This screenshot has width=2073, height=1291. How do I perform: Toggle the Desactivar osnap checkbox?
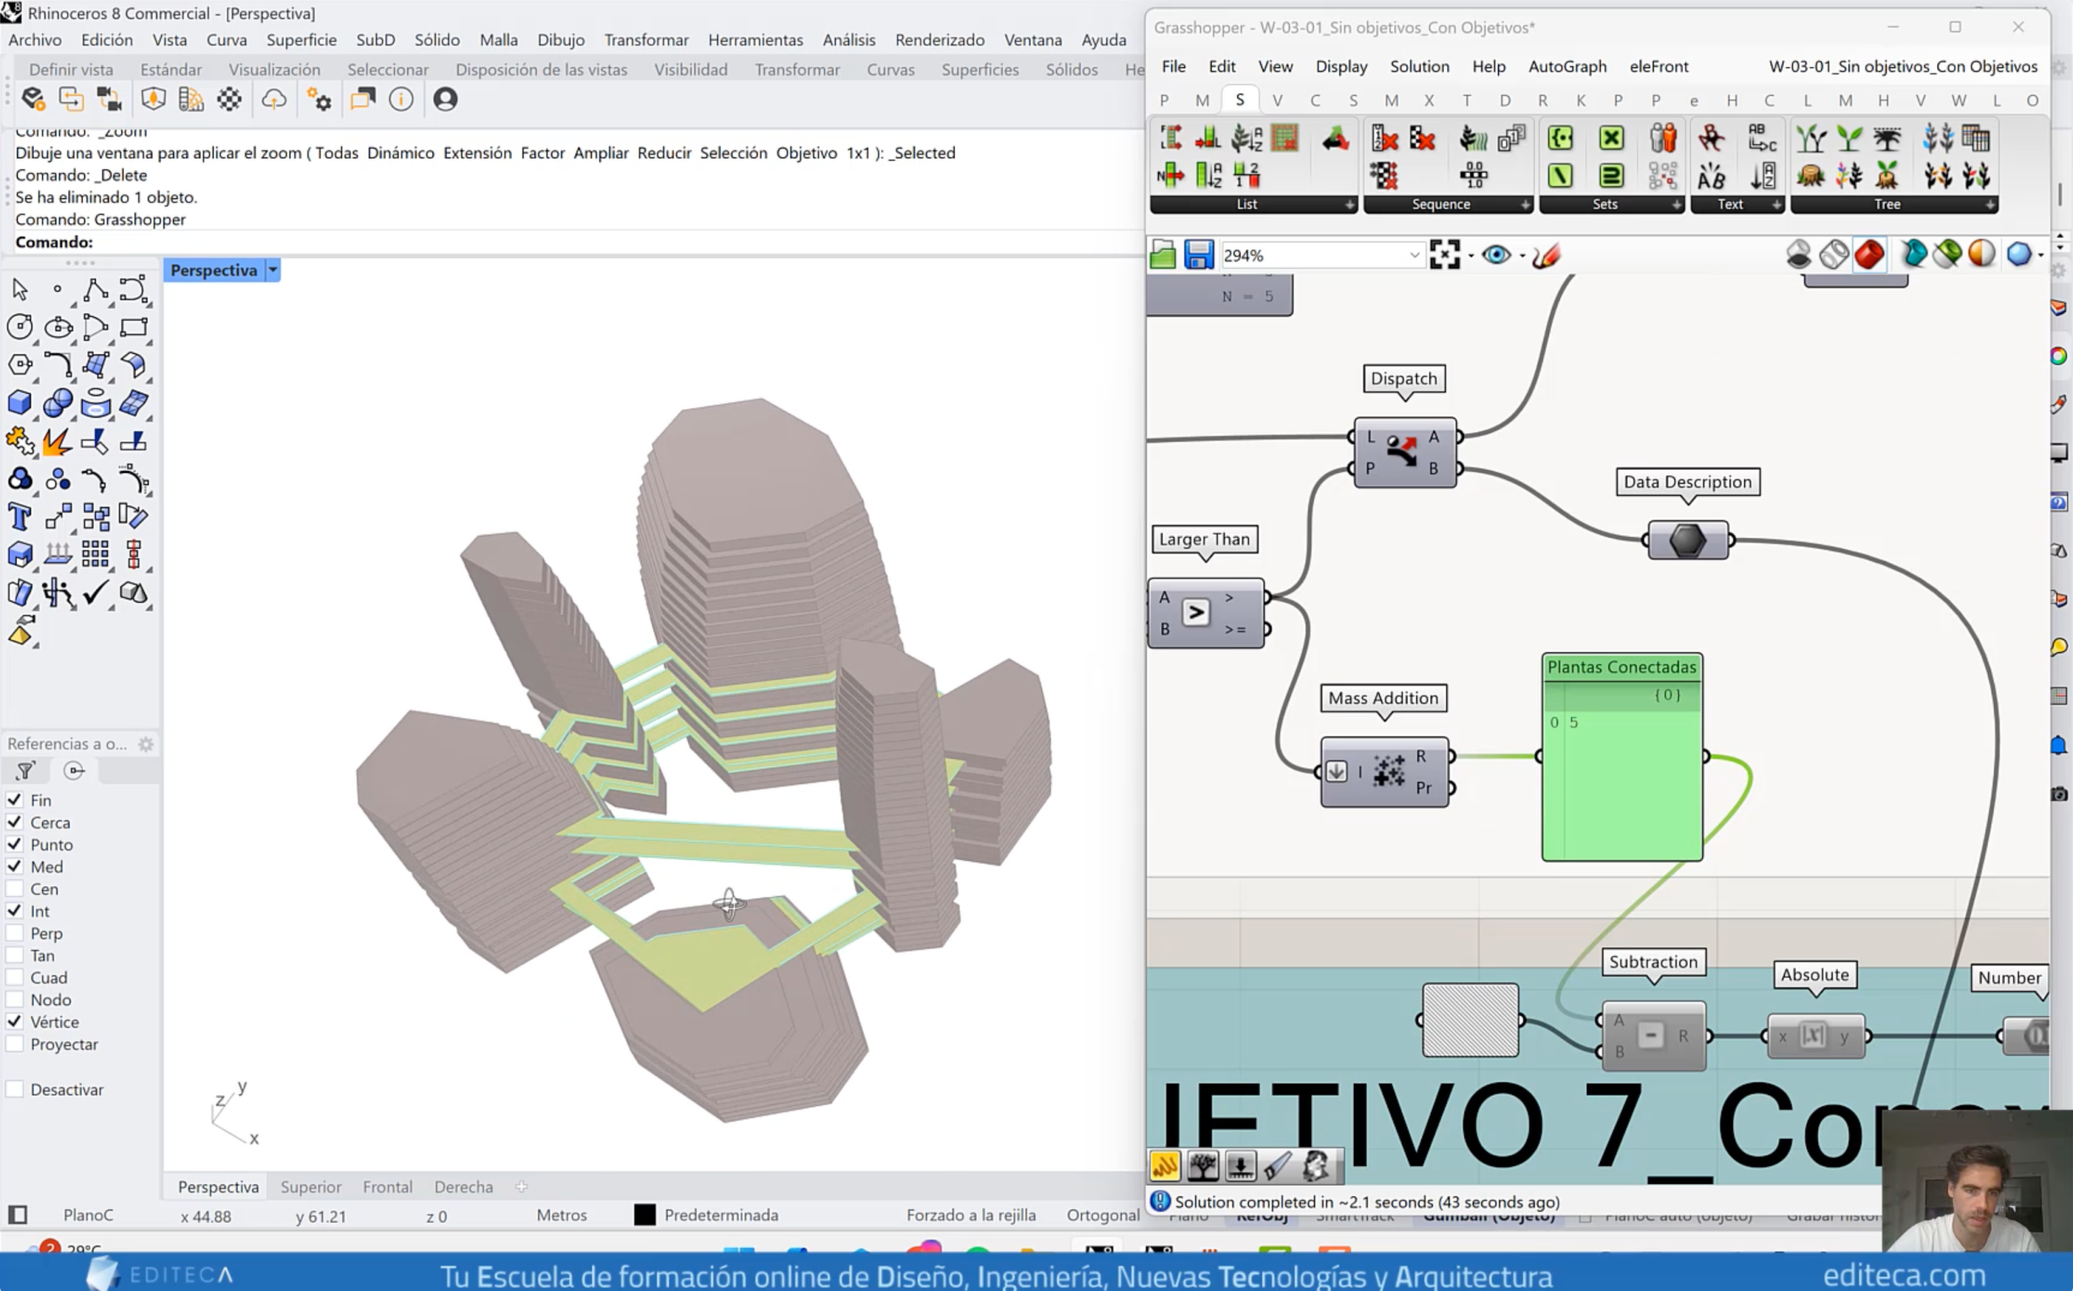(15, 1089)
